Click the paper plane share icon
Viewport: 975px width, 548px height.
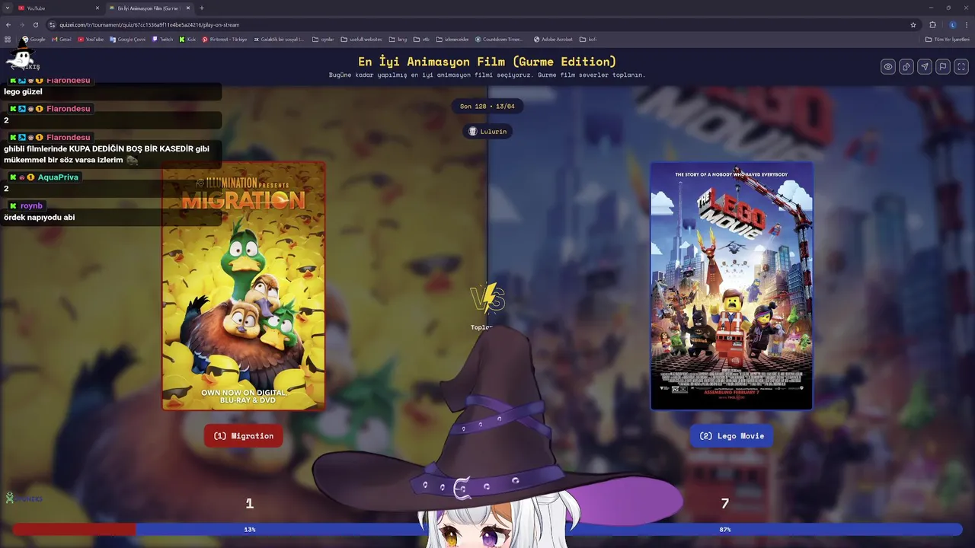click(925, 67)
